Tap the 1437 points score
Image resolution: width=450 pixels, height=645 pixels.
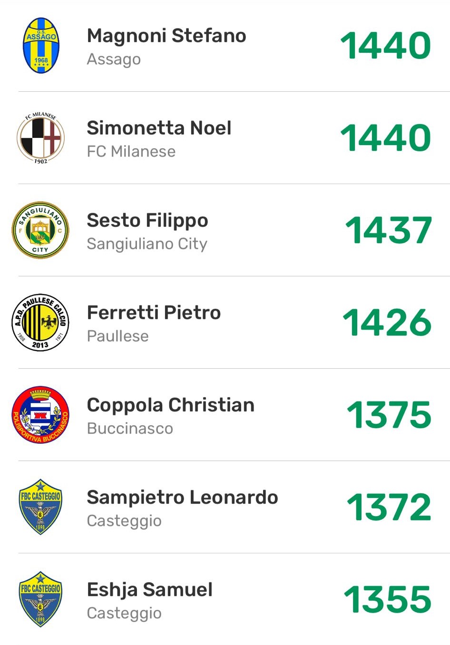388,230
